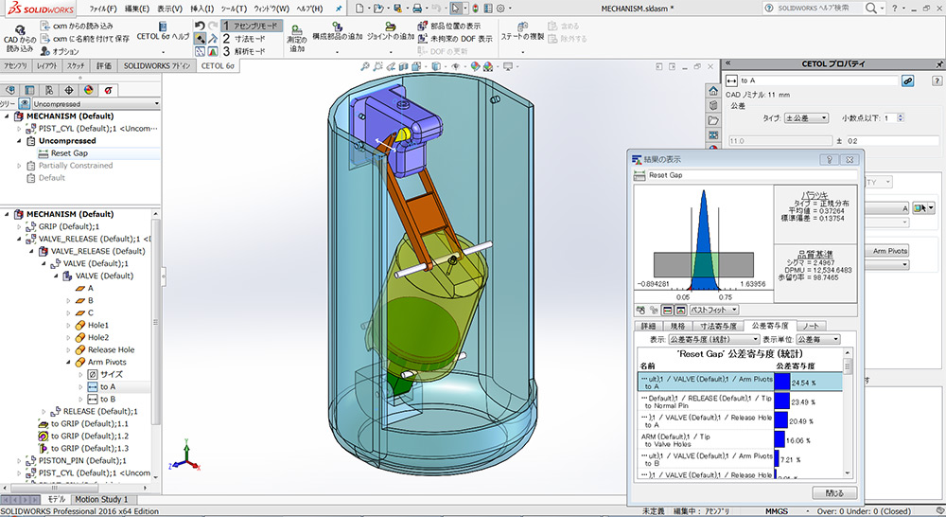The image size is (946, 517).
Task: Open the 挿入(I) menu
Action: pyautogui.click(x=202, y=9)
